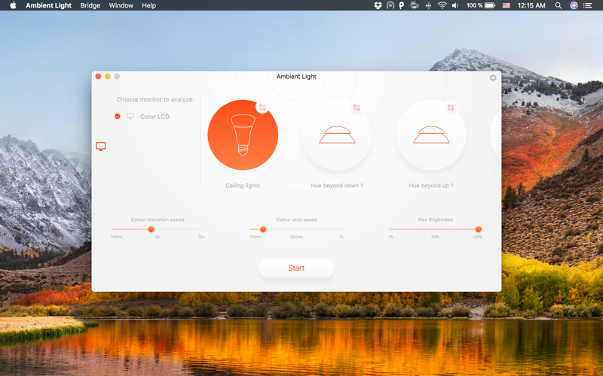The height and width of the screenshot is (376, 603).
Task: Open the Bridge menu
Action: click(90, 5)
